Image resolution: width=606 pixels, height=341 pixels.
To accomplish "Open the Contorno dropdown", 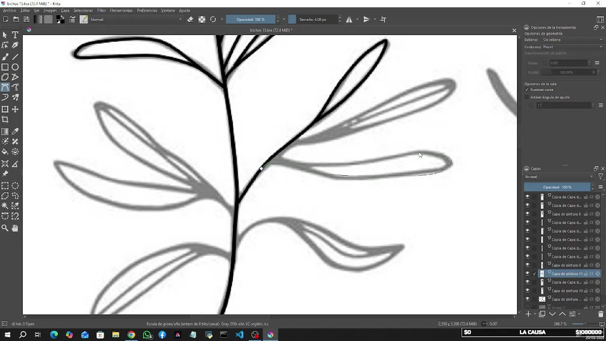I will tap(572, 47).
